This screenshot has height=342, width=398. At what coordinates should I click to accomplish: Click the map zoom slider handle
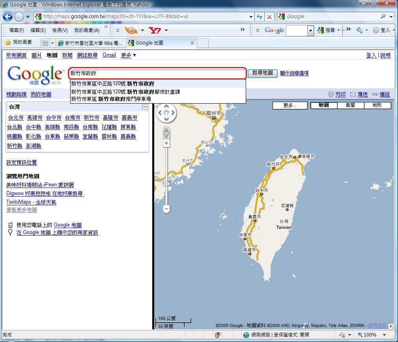[166, 184]
